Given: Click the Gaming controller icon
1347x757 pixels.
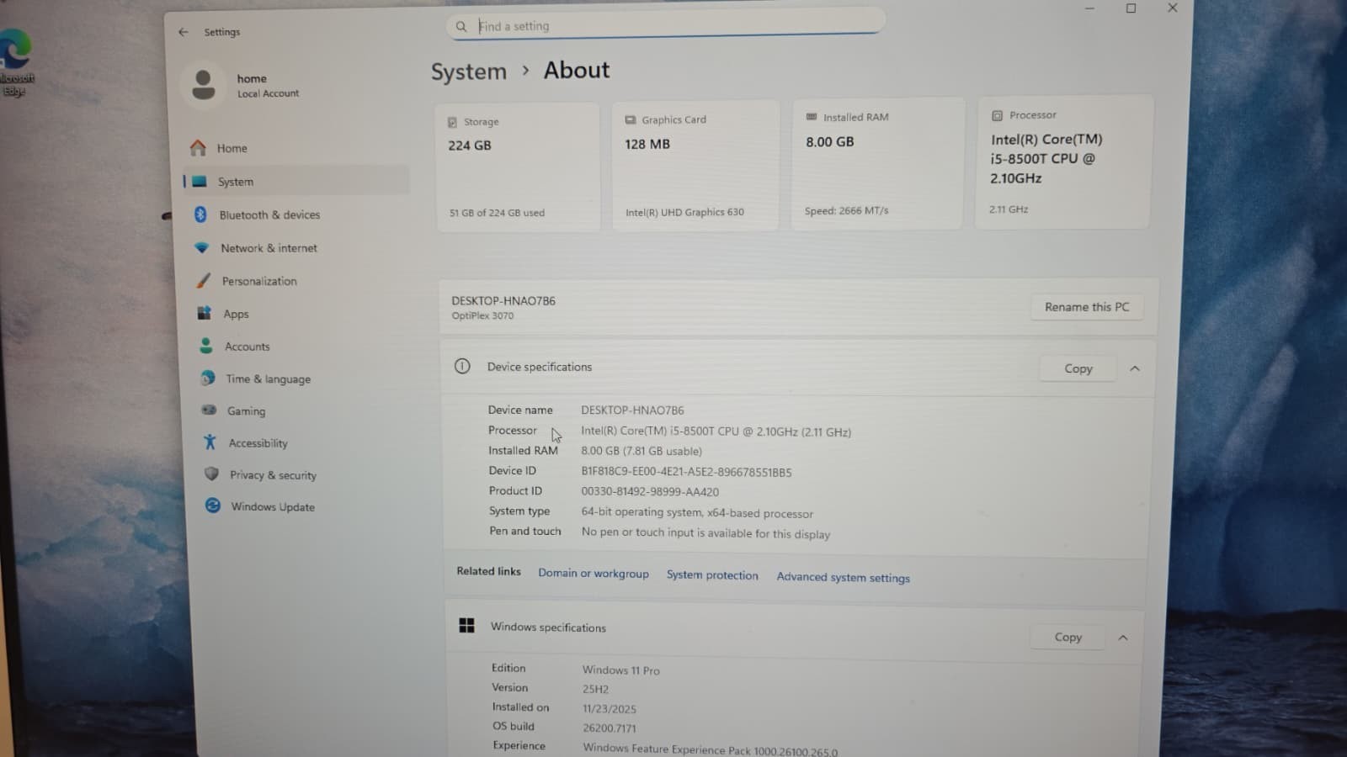Looking at the screenshot, I should [x=209, y=410].
